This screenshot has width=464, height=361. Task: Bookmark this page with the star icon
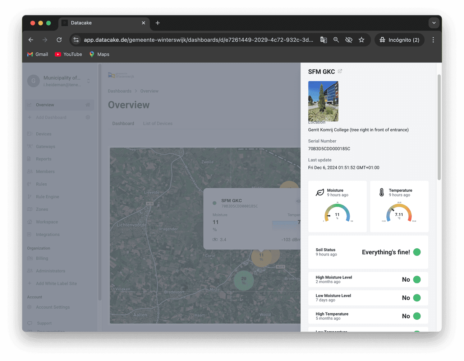362,40
